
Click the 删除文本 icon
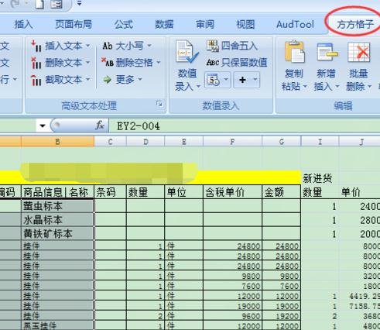(36, 63)
